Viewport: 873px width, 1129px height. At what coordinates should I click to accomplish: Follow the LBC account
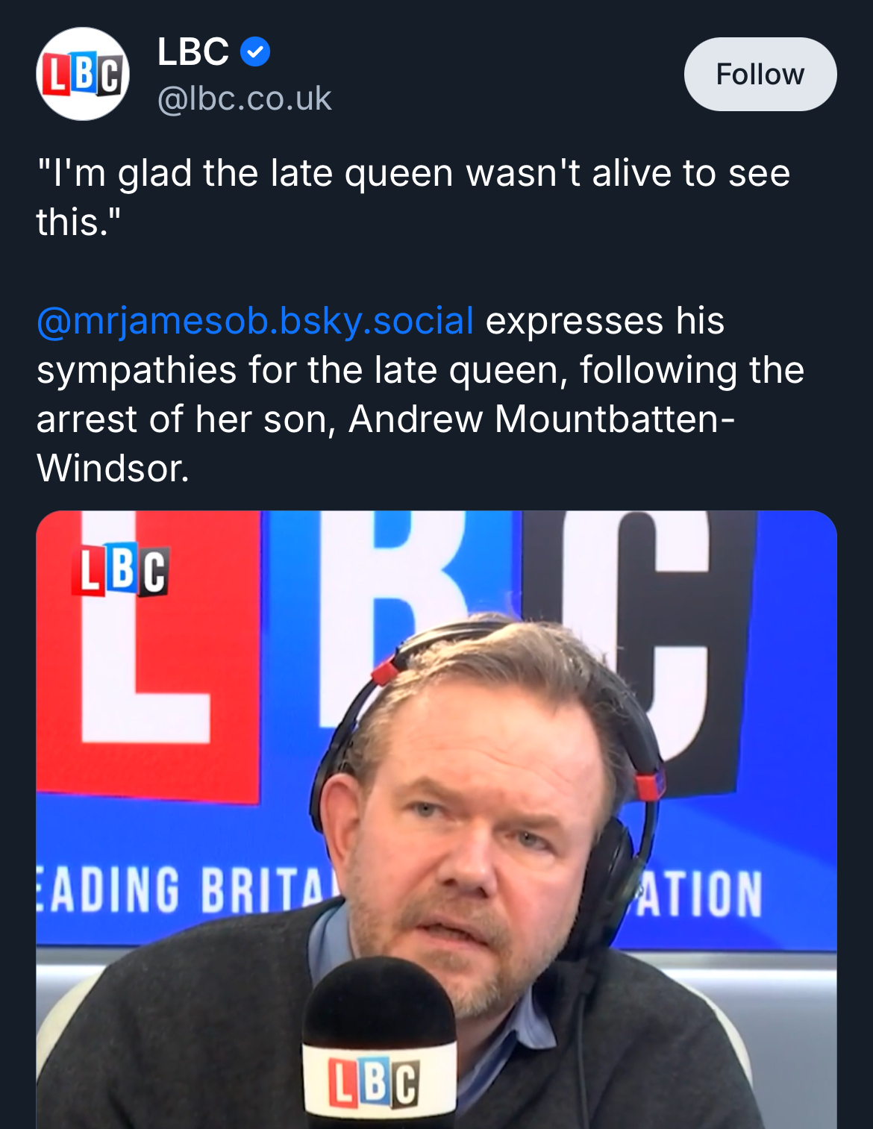point(760,74)
